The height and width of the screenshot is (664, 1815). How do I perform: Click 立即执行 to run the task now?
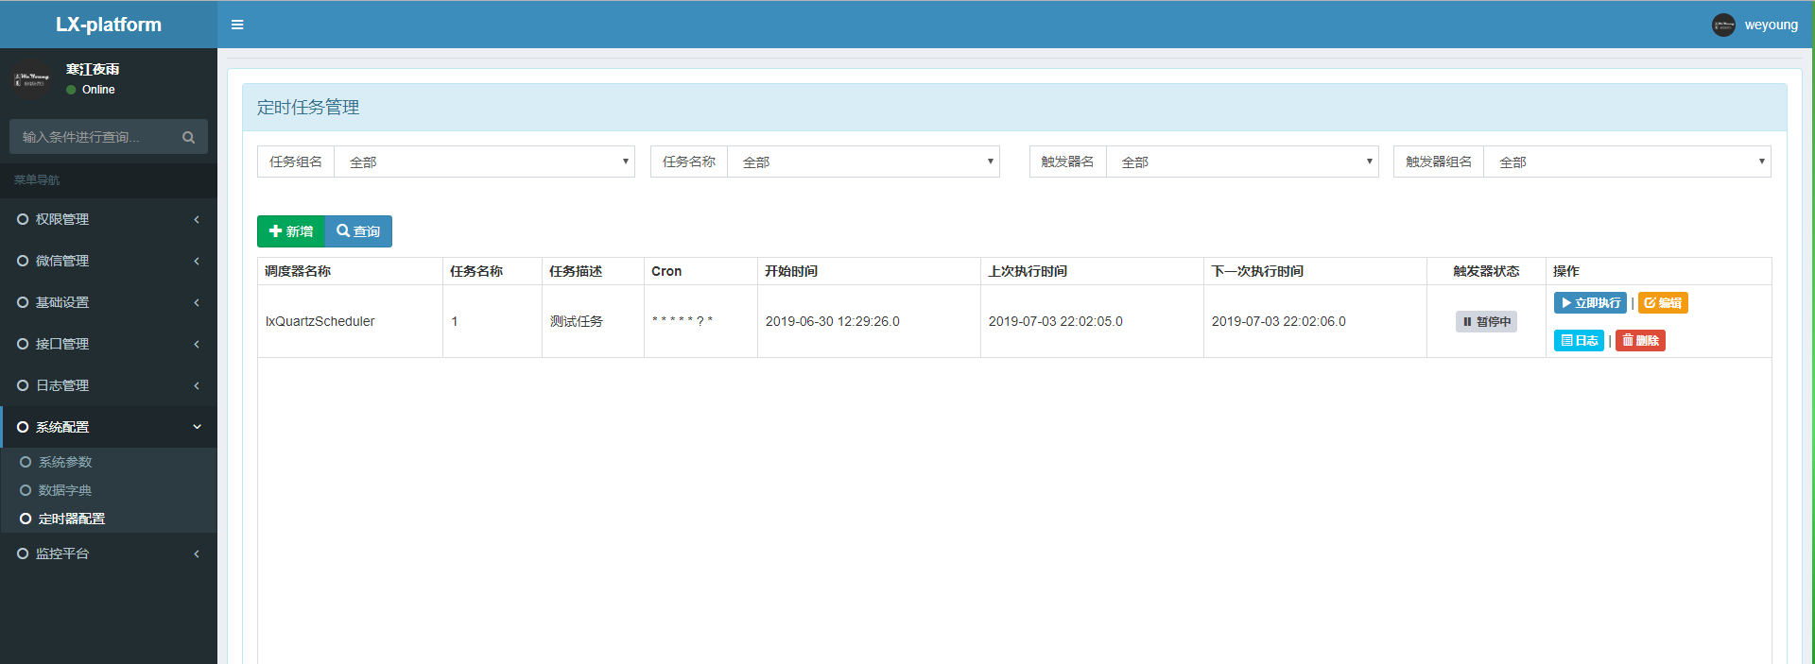(1590, 303)
